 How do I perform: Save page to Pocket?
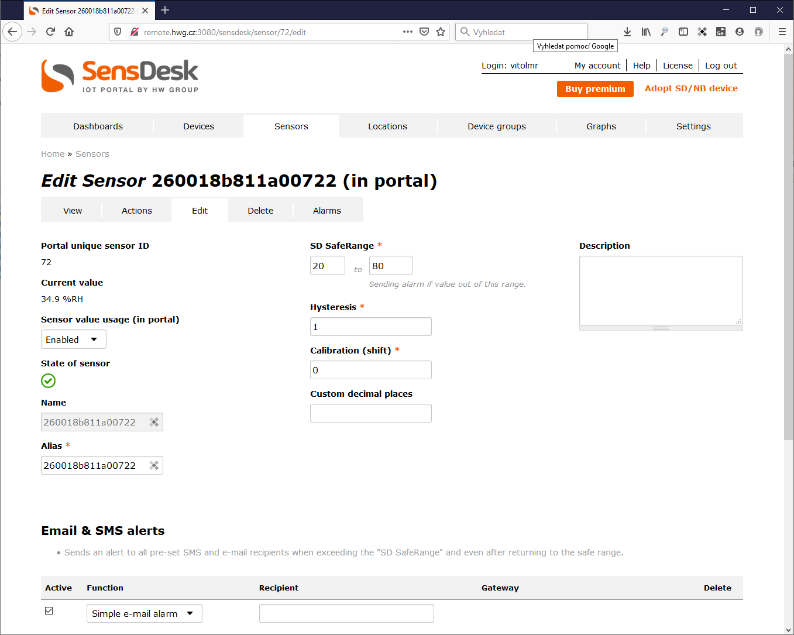coord(424,32)
